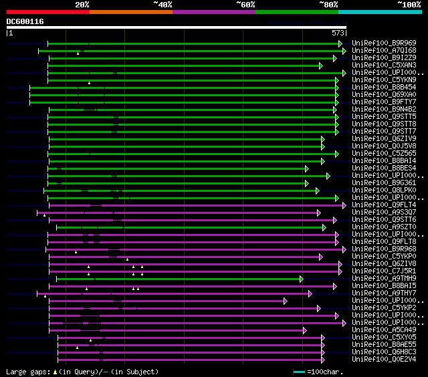The width and height of the screenshot is (428, 377).
Task: Click the purple alignment bar for A5CA49
Action: point(178,331)
